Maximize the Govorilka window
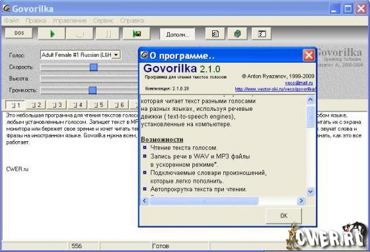Screen dimensions: 370x252 point(348,9)
